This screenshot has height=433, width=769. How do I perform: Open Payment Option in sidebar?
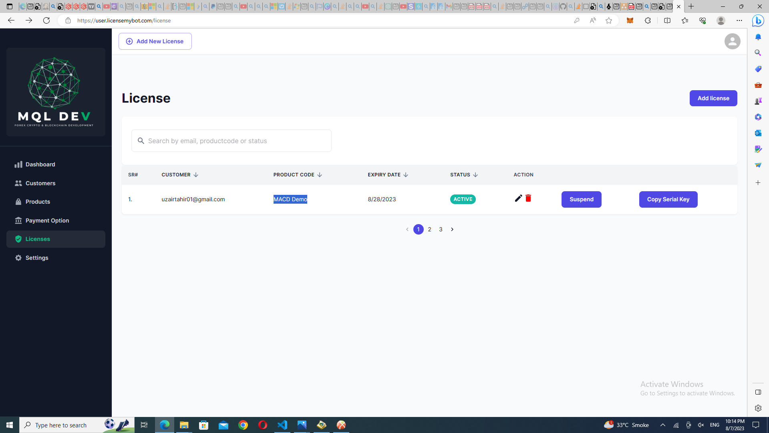coord(47,221)
